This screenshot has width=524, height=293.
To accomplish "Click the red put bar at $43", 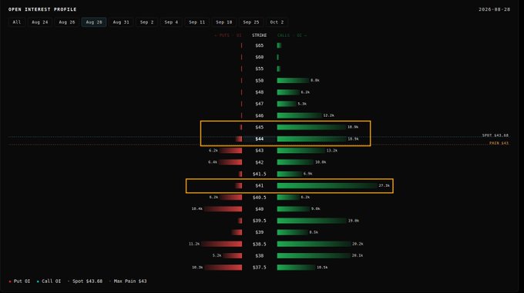I will (230, 150).
